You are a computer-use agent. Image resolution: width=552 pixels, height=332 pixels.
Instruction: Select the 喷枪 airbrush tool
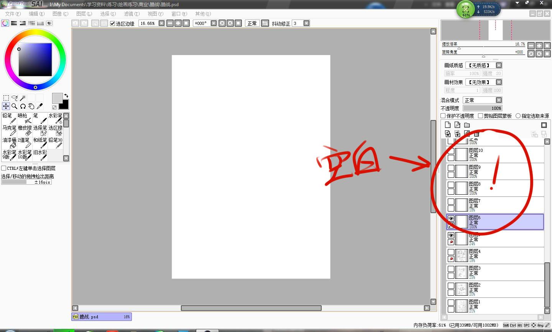(25, 118)
